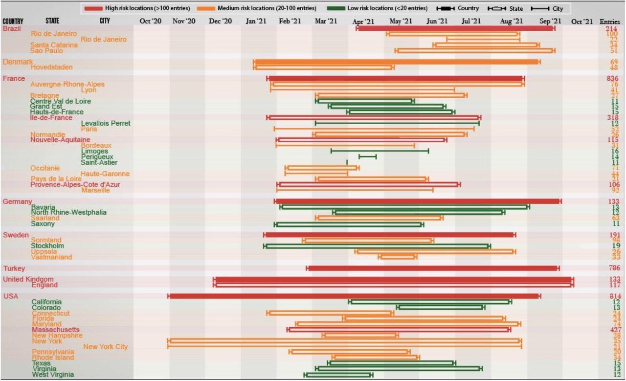Click the STATE column header
Viewport: 626px width, 381px height.
(52, 21)
